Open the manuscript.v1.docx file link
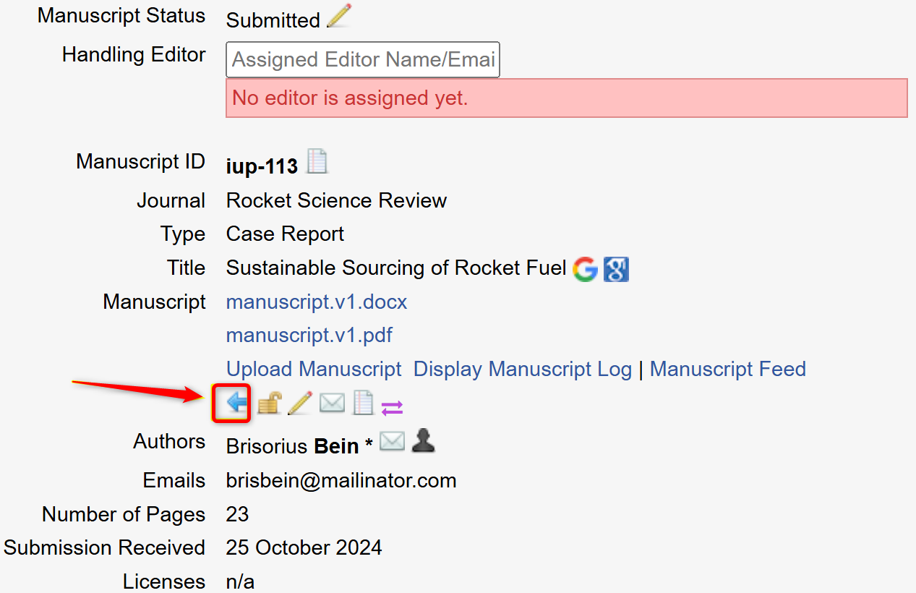 317,302
